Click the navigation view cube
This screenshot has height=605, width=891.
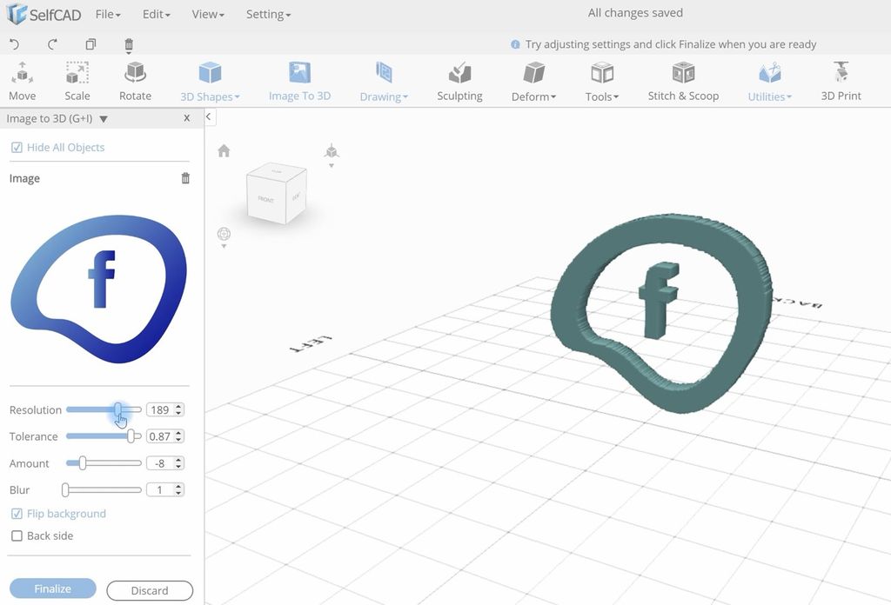click(x=277, y=193)
